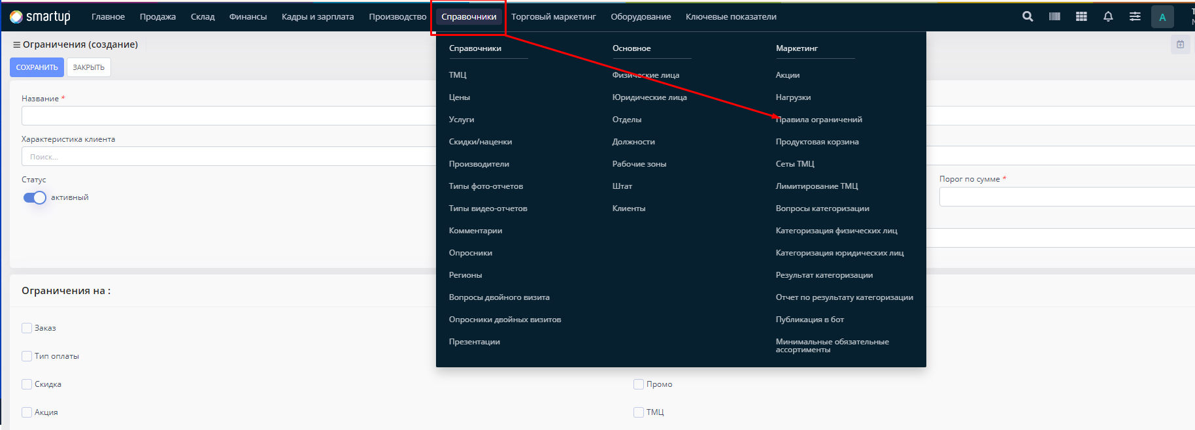Viewport: 1195px width, 430px height.
Task: Open Нагрузки in Маркетинг
Action: point(793,97)
